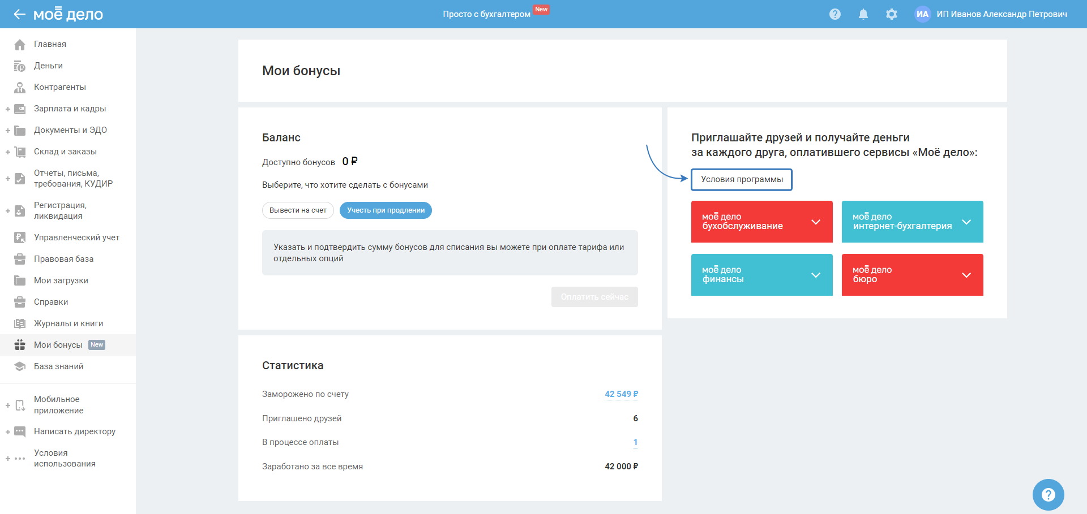Click the Контрагенты person icon

point(20,88)
